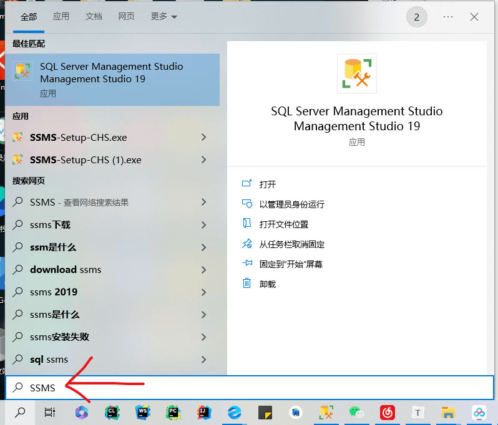Expand the 'sql ssms' suggestion arrow
This screenshot has width=498, height=425.
(x=203, y=360)
